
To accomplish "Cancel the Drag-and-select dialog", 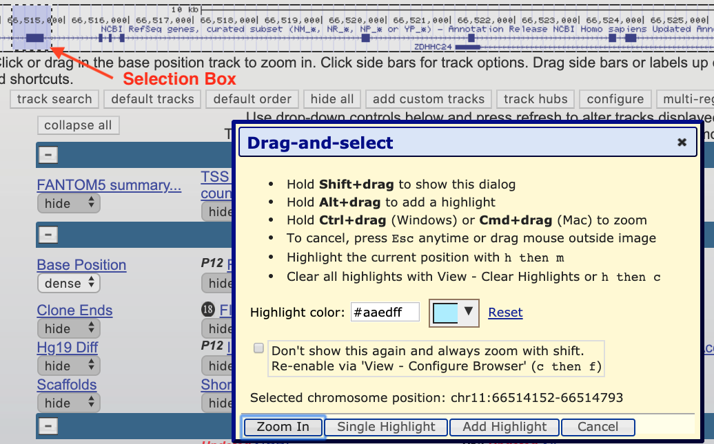I will point(598,427).
